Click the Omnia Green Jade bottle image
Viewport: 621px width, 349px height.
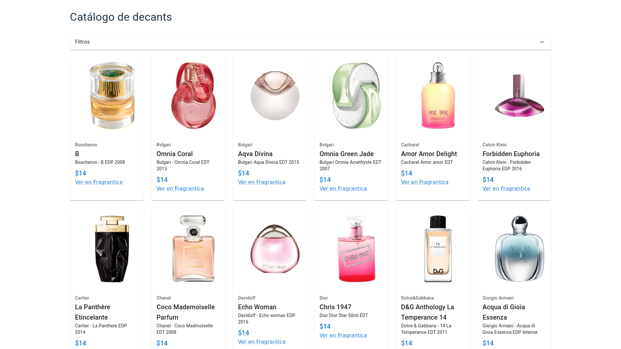(356, 96)
